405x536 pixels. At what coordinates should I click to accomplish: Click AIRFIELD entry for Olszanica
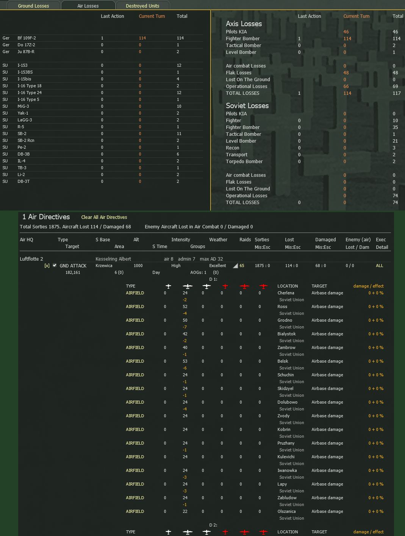135,511
